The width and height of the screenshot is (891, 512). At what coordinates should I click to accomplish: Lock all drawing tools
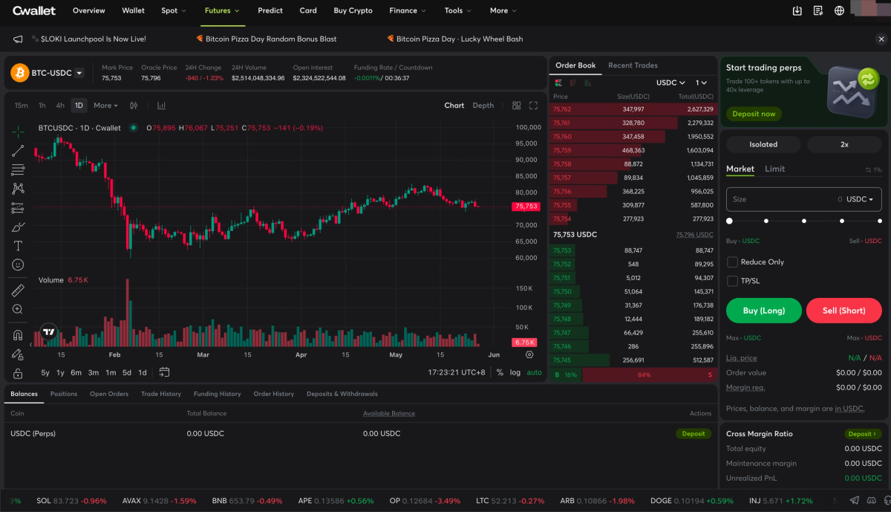tap(18, 373)
